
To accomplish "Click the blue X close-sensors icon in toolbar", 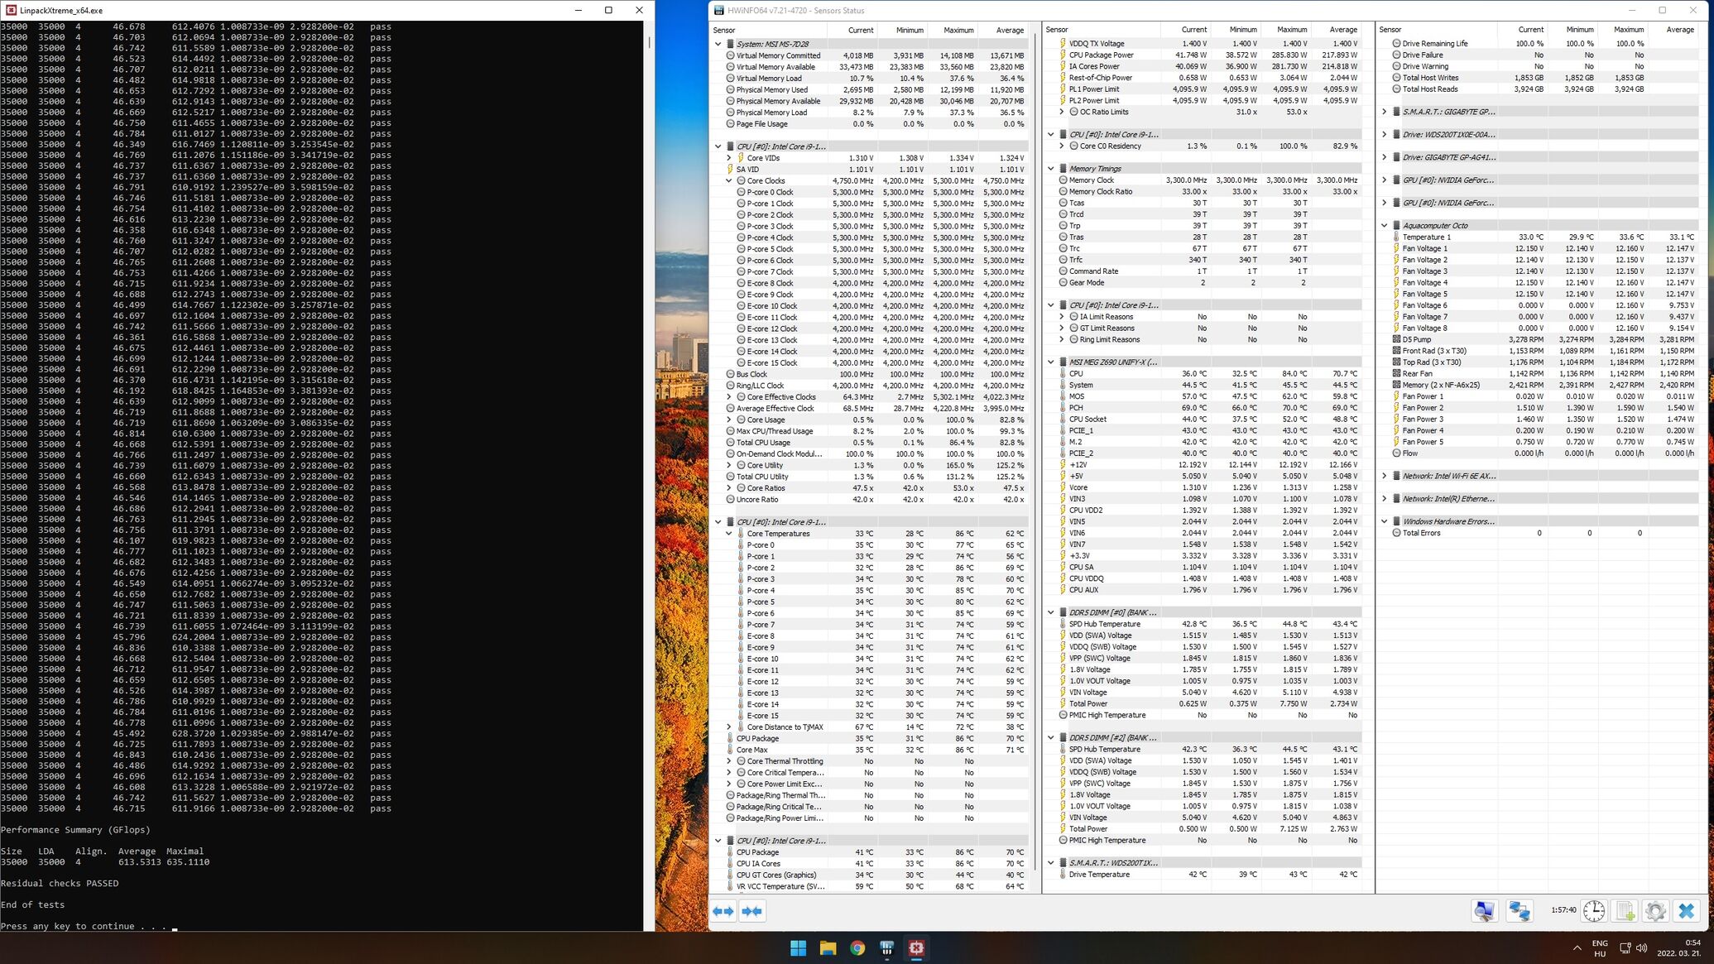I will click(1686, 911).
